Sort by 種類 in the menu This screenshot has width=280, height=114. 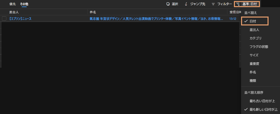pyautogui.click(x=253, y=81)
